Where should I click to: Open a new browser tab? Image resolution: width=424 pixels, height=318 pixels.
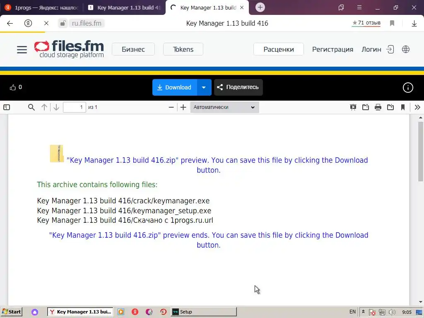[x=260, y=7]
